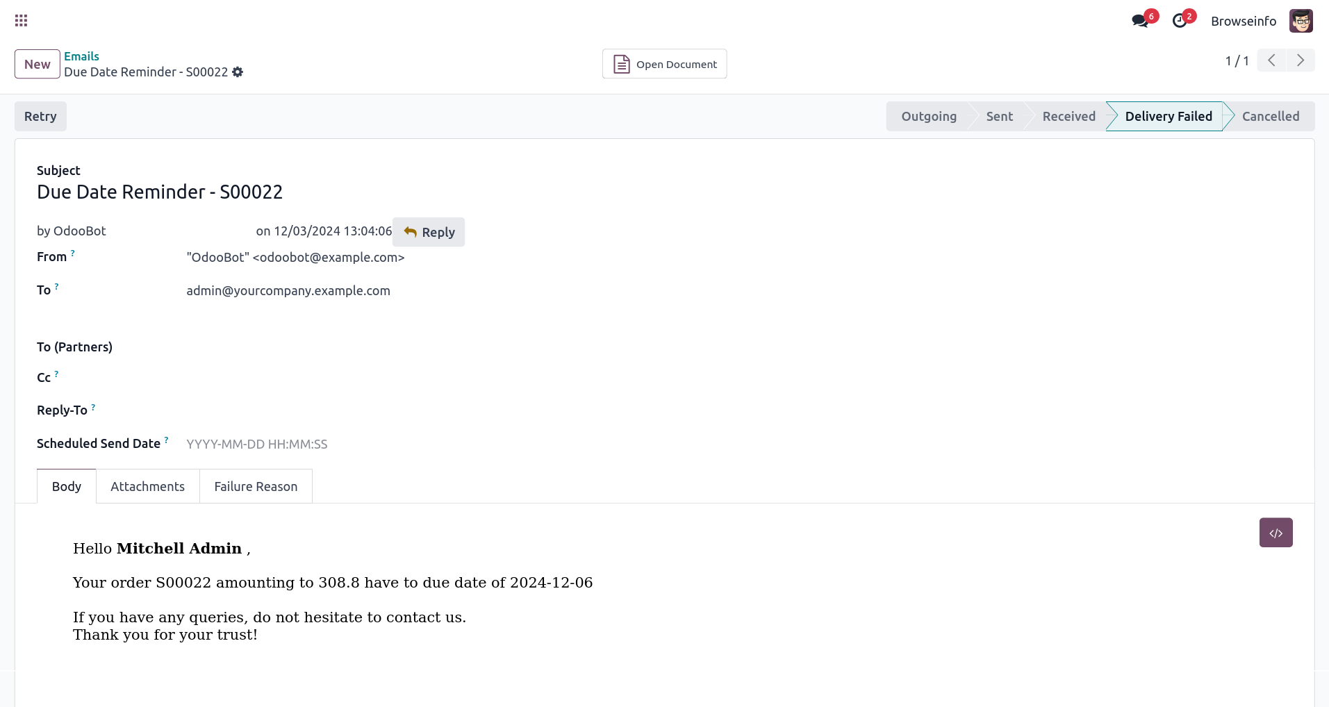Go to the previous record arrow
The width and height of the screenshot is (1329, 707).
(x=1271, y=60)
